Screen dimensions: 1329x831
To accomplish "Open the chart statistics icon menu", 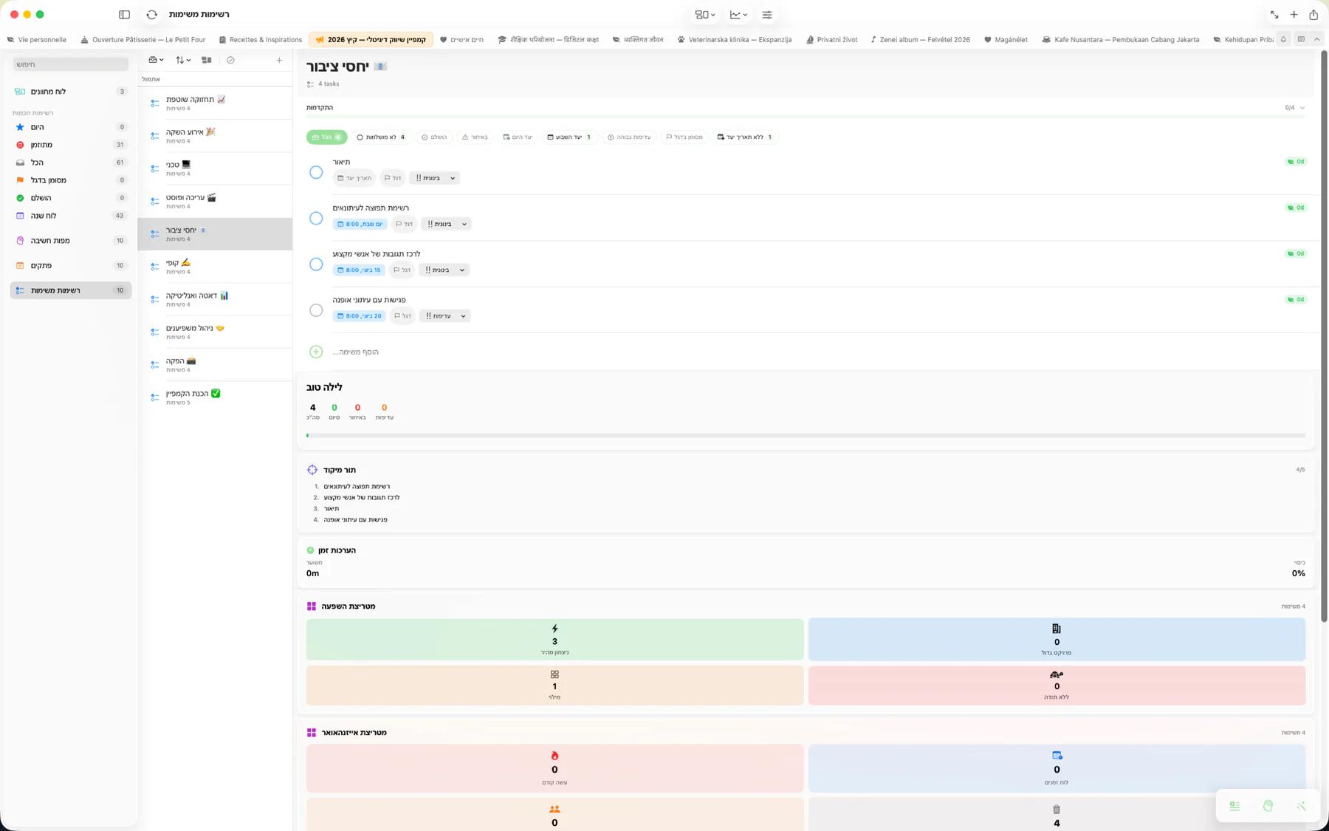I will tap(738, 15).
